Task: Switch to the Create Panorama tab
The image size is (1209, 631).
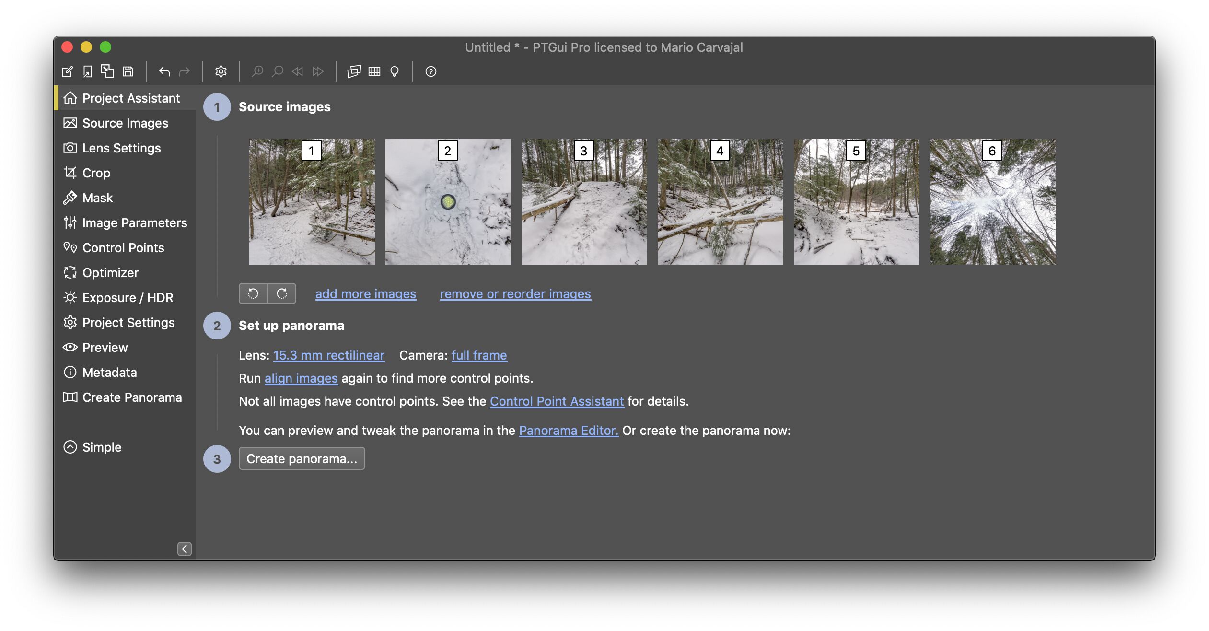Action: point(125,397)
